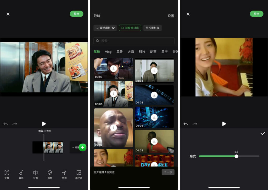
Task: Select the 科技 category tab
Action: coord(142,52)
